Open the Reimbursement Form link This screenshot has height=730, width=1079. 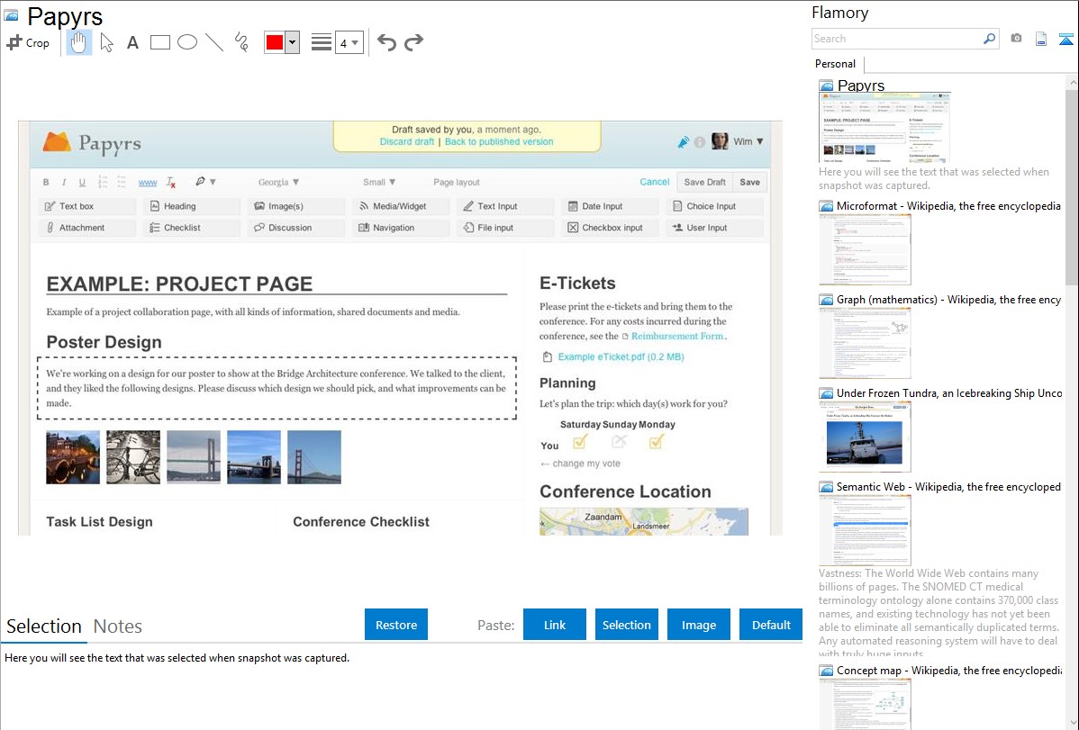[677, 337]
